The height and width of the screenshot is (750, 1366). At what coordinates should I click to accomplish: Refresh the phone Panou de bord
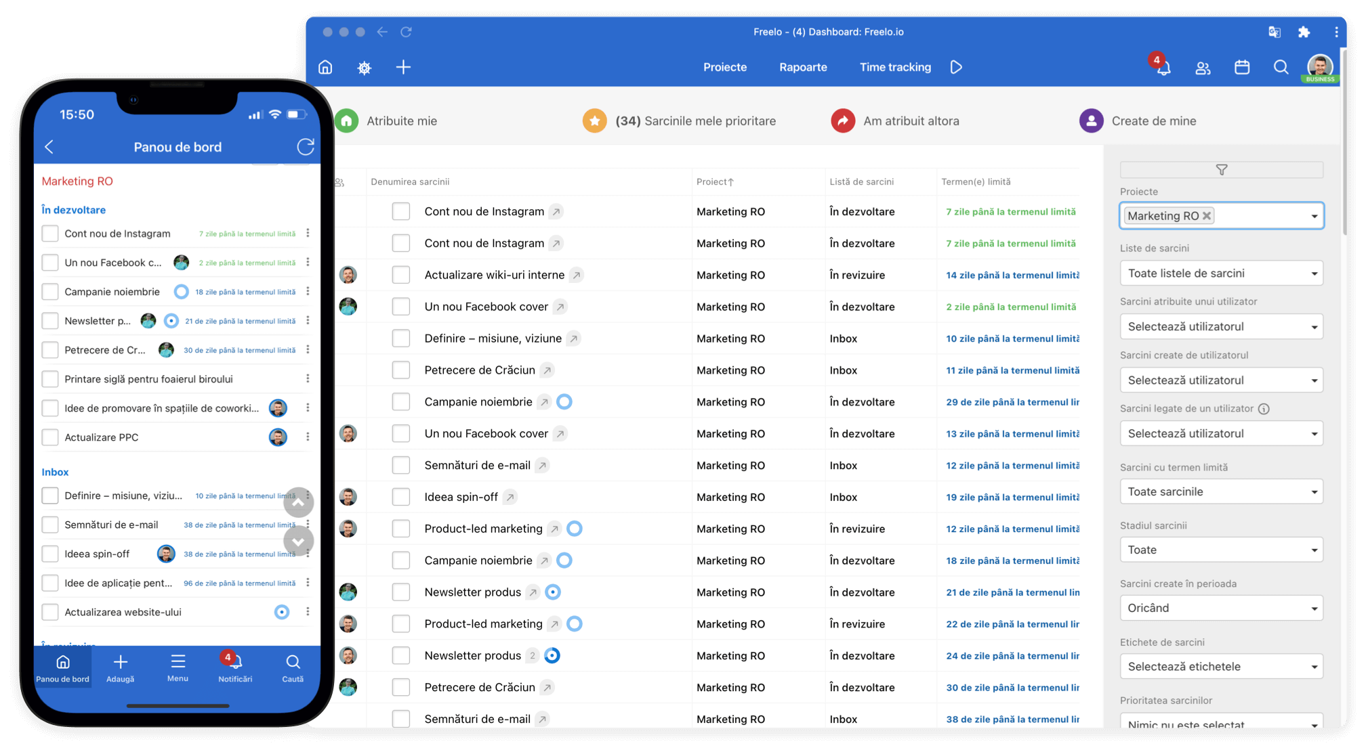click(306, 146)
